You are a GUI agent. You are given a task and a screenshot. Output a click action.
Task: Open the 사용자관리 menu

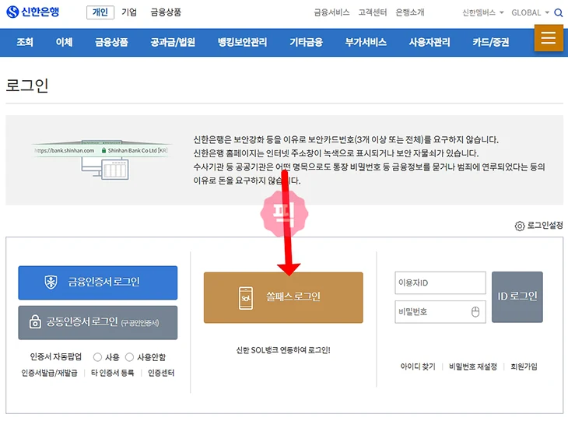click(430, 42)
